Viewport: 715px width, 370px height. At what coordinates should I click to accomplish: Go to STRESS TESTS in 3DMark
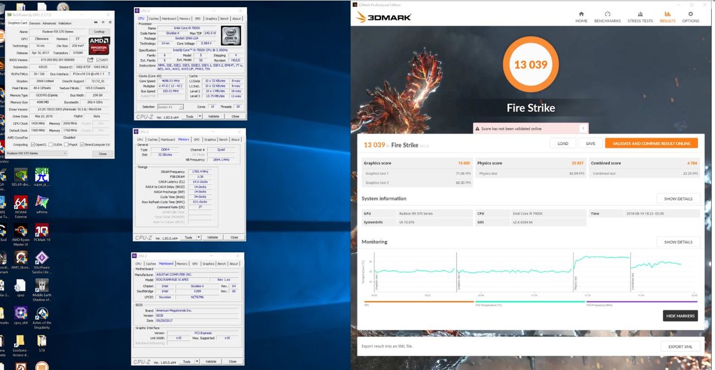[640, 17]
